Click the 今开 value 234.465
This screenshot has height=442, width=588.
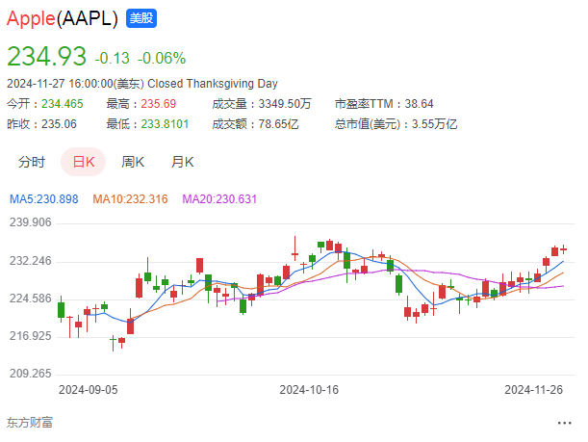[x=63, y=104]
